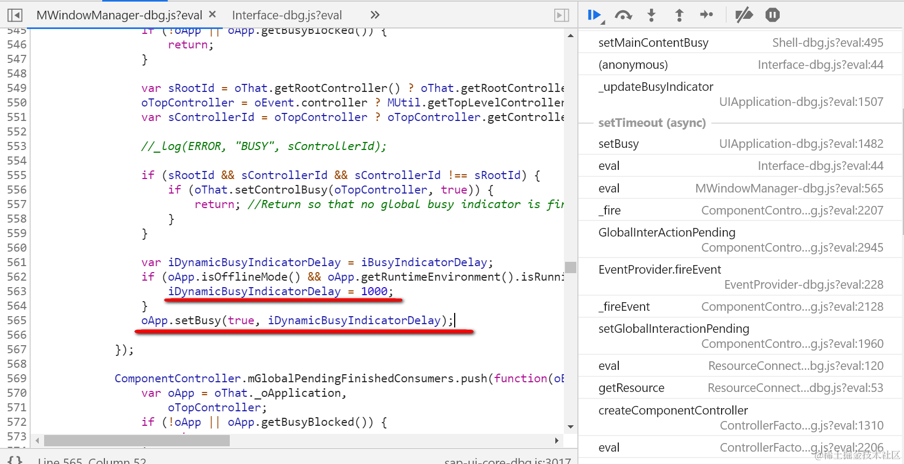Select the _fire call stack frame
This screenshot has height=464, width=904.
[740, 210]
